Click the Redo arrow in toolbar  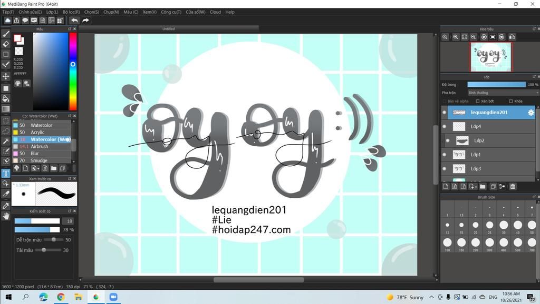pos(85,21)
